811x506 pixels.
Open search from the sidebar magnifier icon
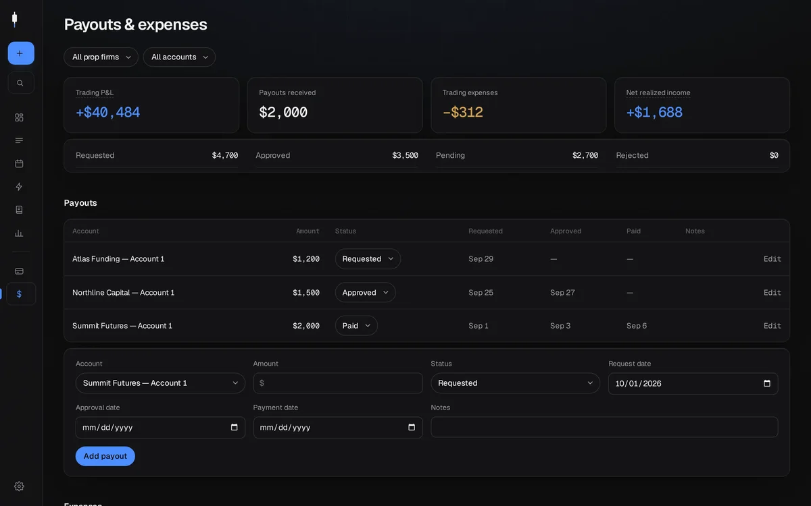(21, 83)
